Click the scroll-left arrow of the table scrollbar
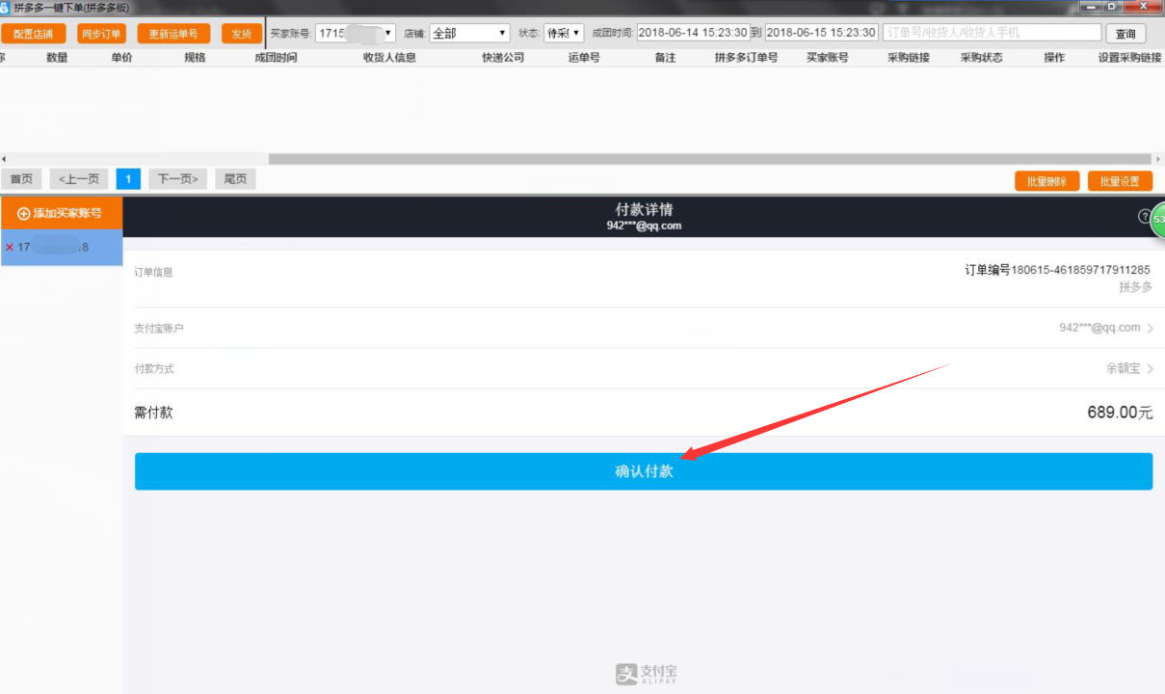 [4, 159]
